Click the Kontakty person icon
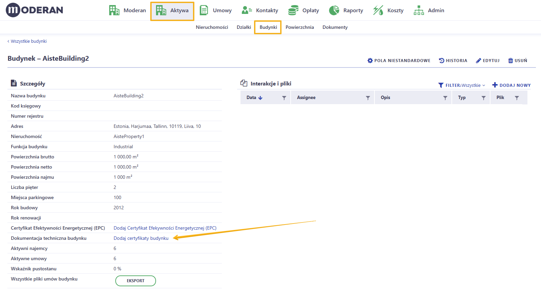 tap(247, 10)
